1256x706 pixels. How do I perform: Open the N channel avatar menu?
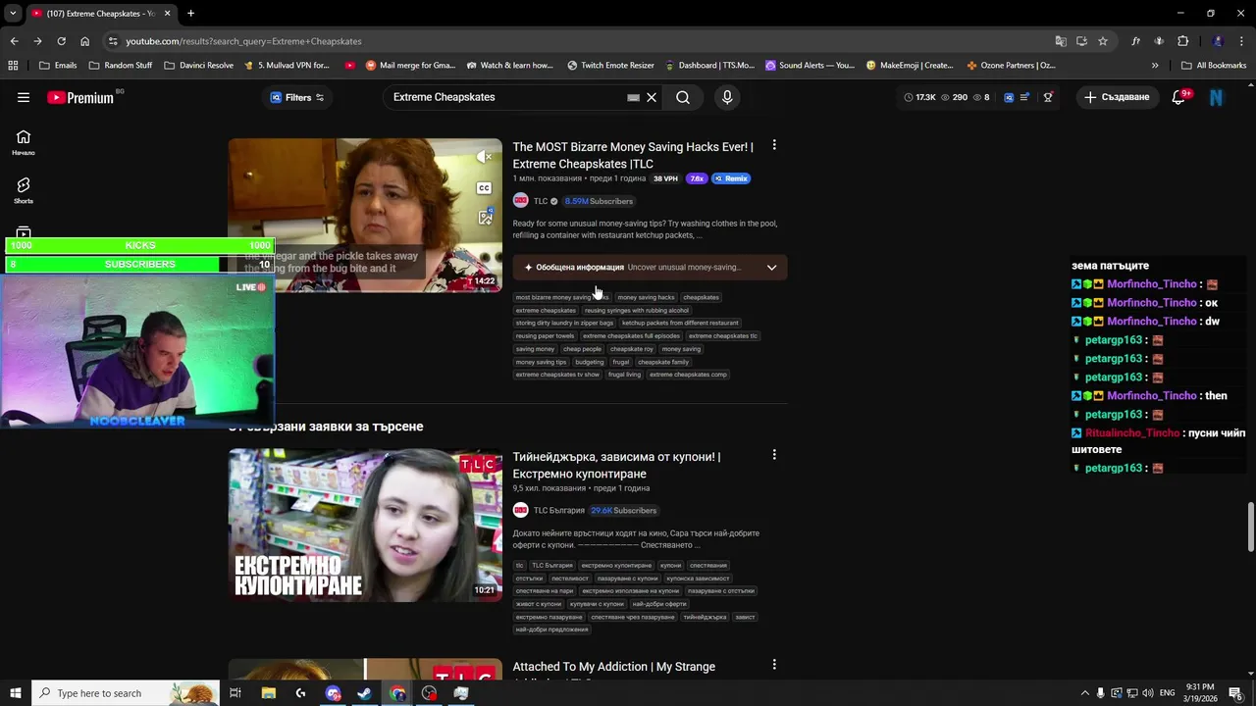(x=1217, y=97)
